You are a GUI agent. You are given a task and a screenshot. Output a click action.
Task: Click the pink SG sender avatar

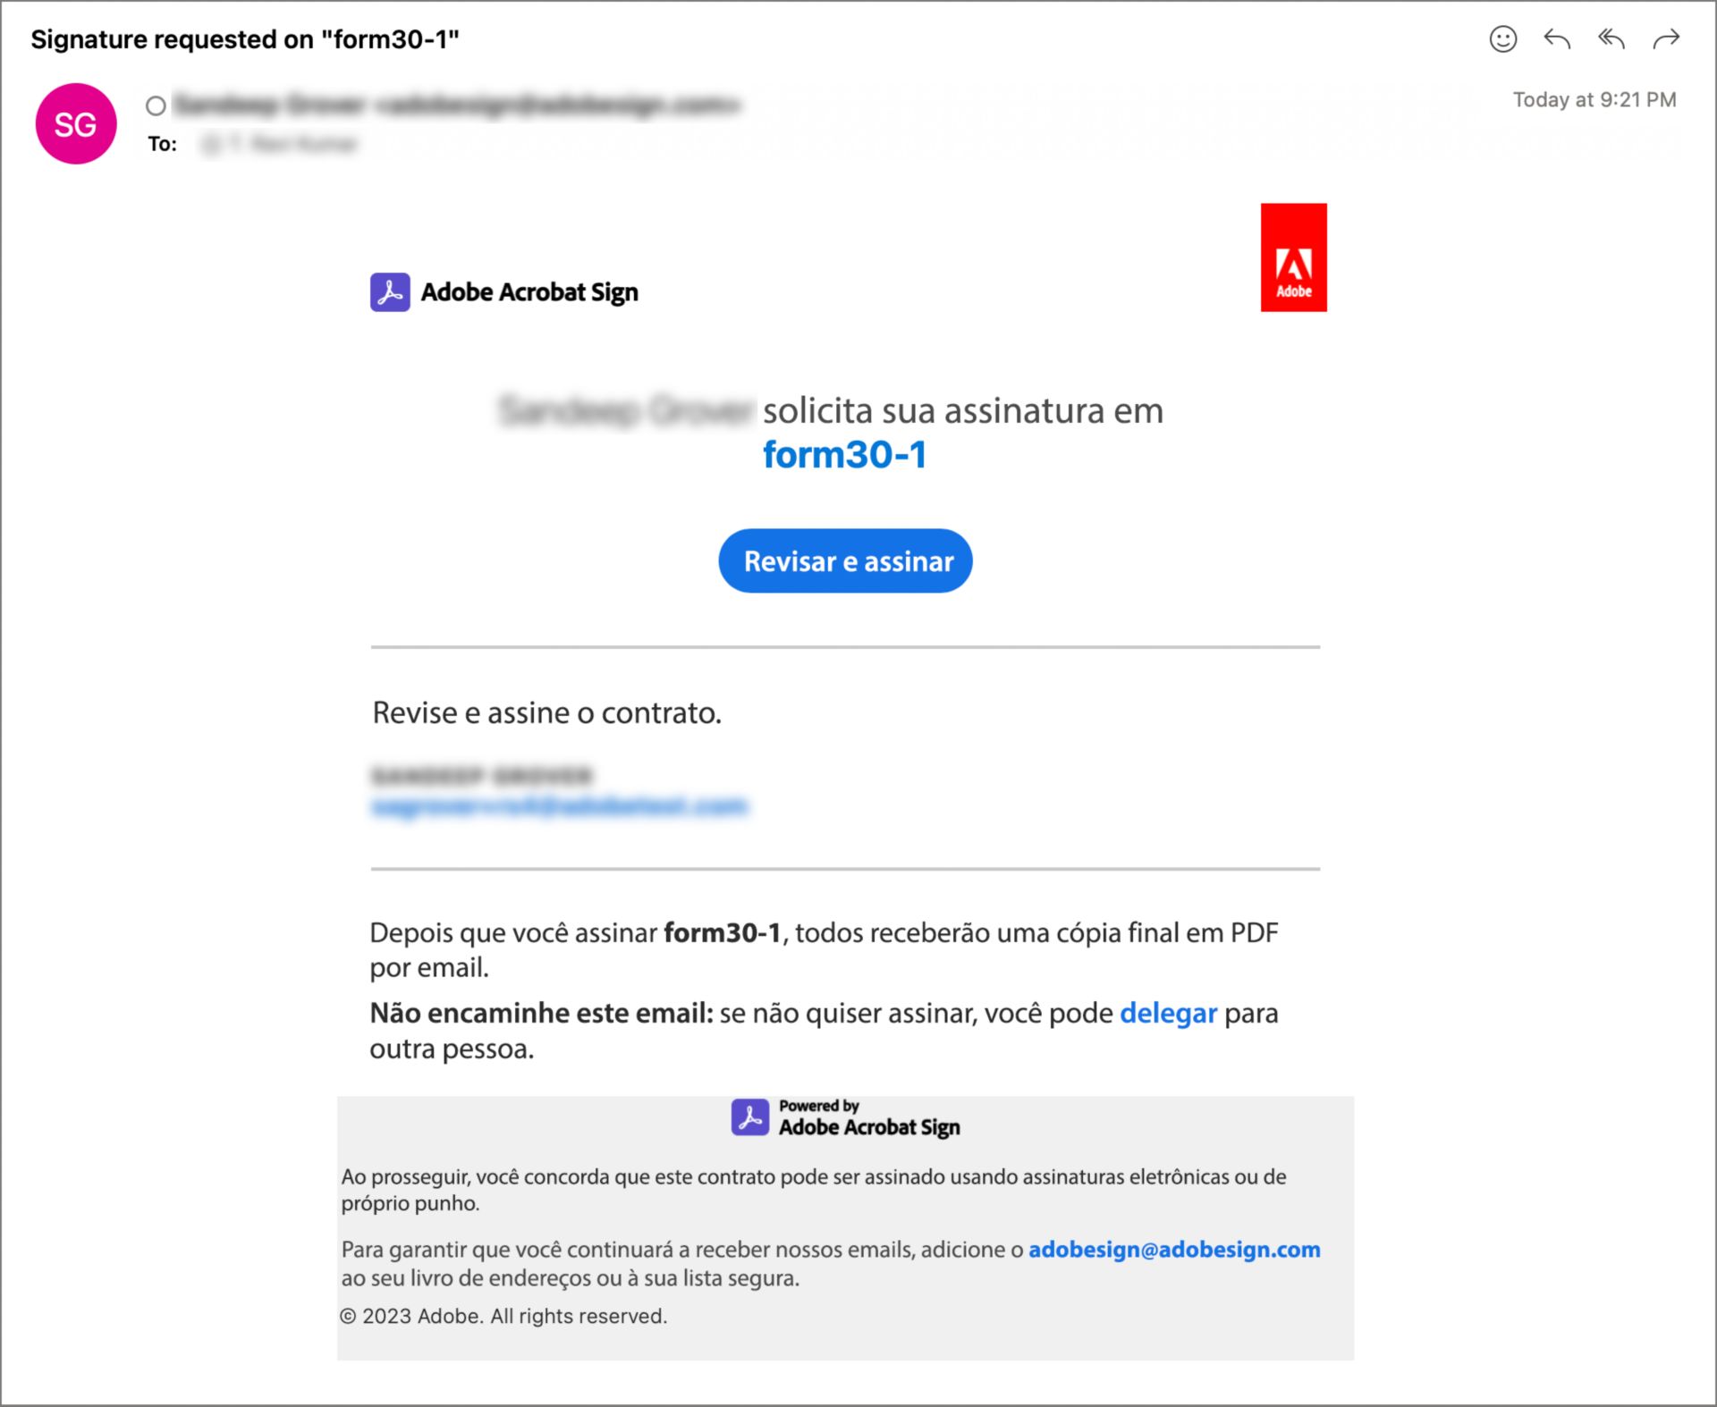(76, 123)
